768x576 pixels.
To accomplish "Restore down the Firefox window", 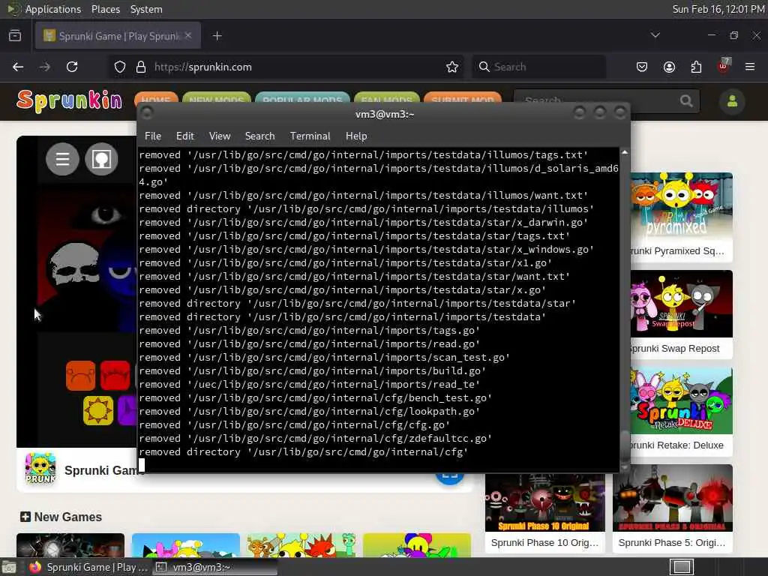I will click(733, 35).
